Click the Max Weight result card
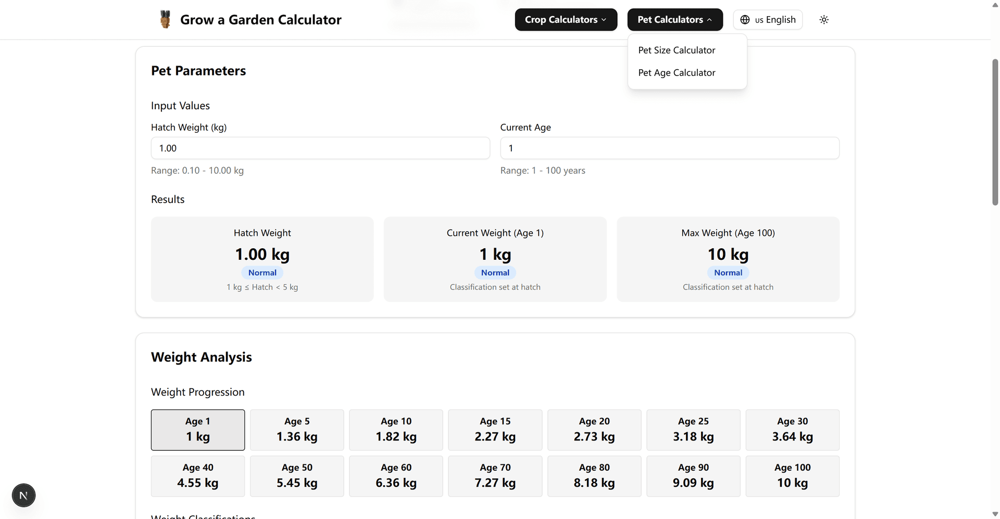The height and width of the screenshot is (519, 1000). 728,259
